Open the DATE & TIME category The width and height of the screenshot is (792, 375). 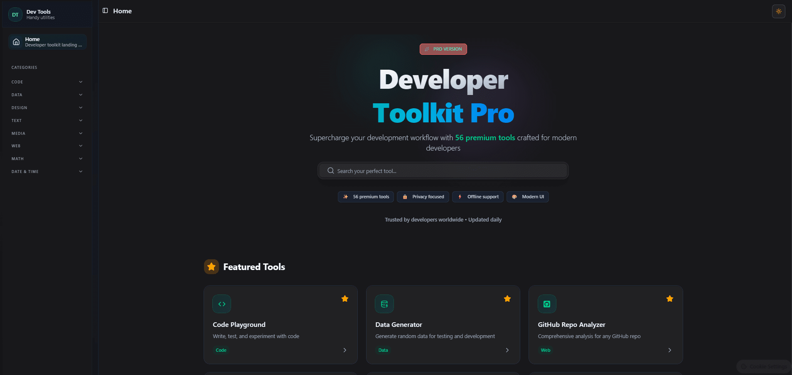pos(47,171)
